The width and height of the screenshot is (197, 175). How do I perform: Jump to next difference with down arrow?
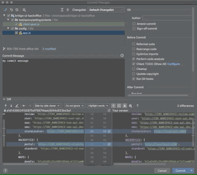11,105
